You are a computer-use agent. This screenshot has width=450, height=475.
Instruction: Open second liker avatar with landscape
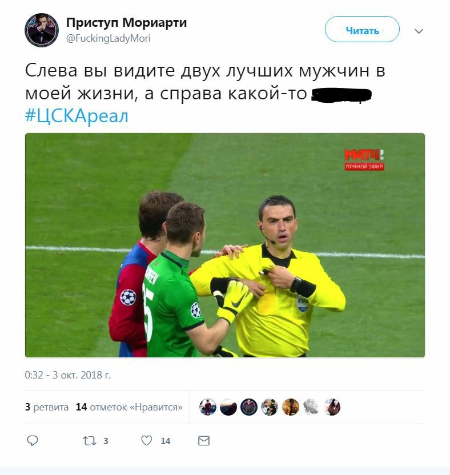tap(228, 407)
